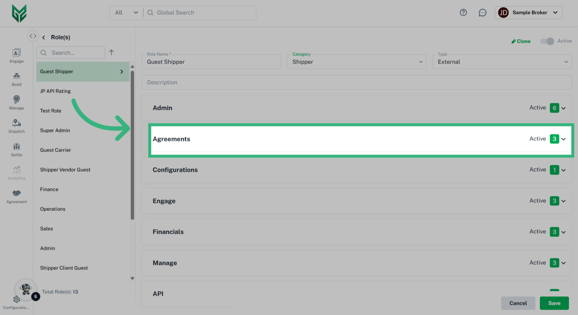Viewport: 578px width, 315px height.
Task: Click the panel collapse code-bracket toggle
Action: [33, 35]
